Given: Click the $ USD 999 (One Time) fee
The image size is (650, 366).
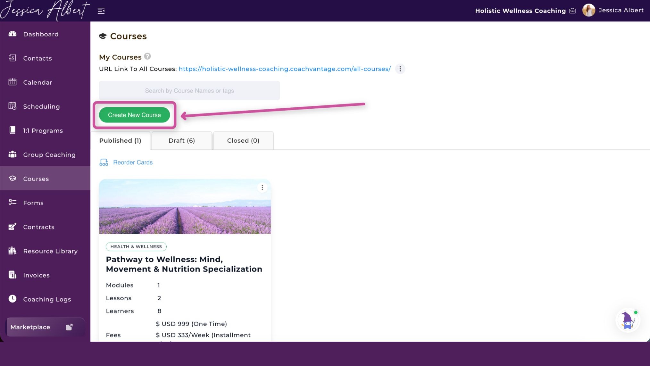Looking at the screenshot, I should point(191,324).
